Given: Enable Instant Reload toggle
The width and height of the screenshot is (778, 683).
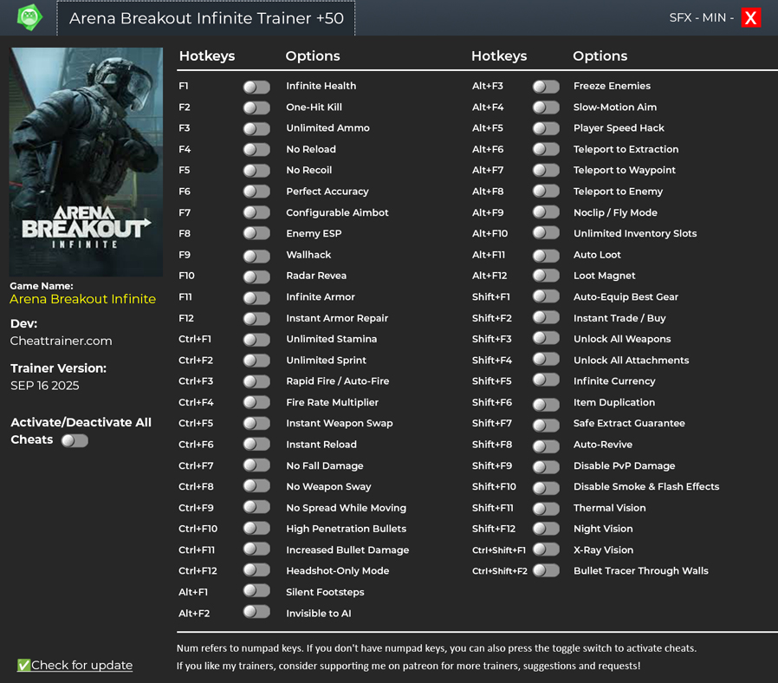Looking at the screenshot, I should pos(256,445).
